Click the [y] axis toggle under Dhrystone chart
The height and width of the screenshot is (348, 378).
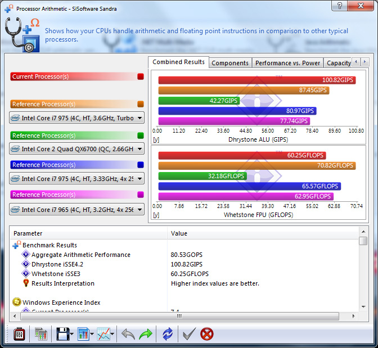(x=156, y=140)
